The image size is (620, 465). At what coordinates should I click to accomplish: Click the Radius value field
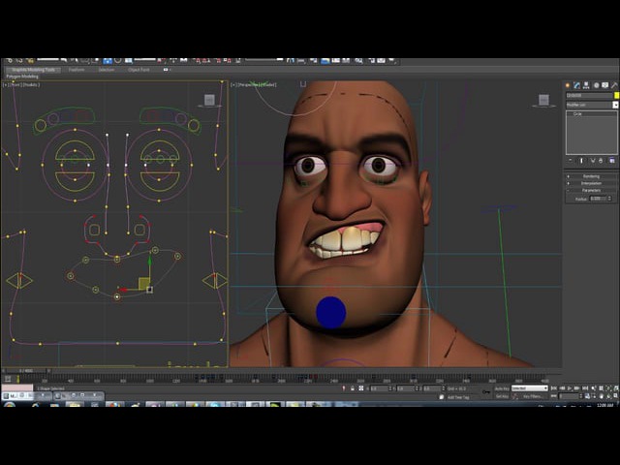(598, 199)
